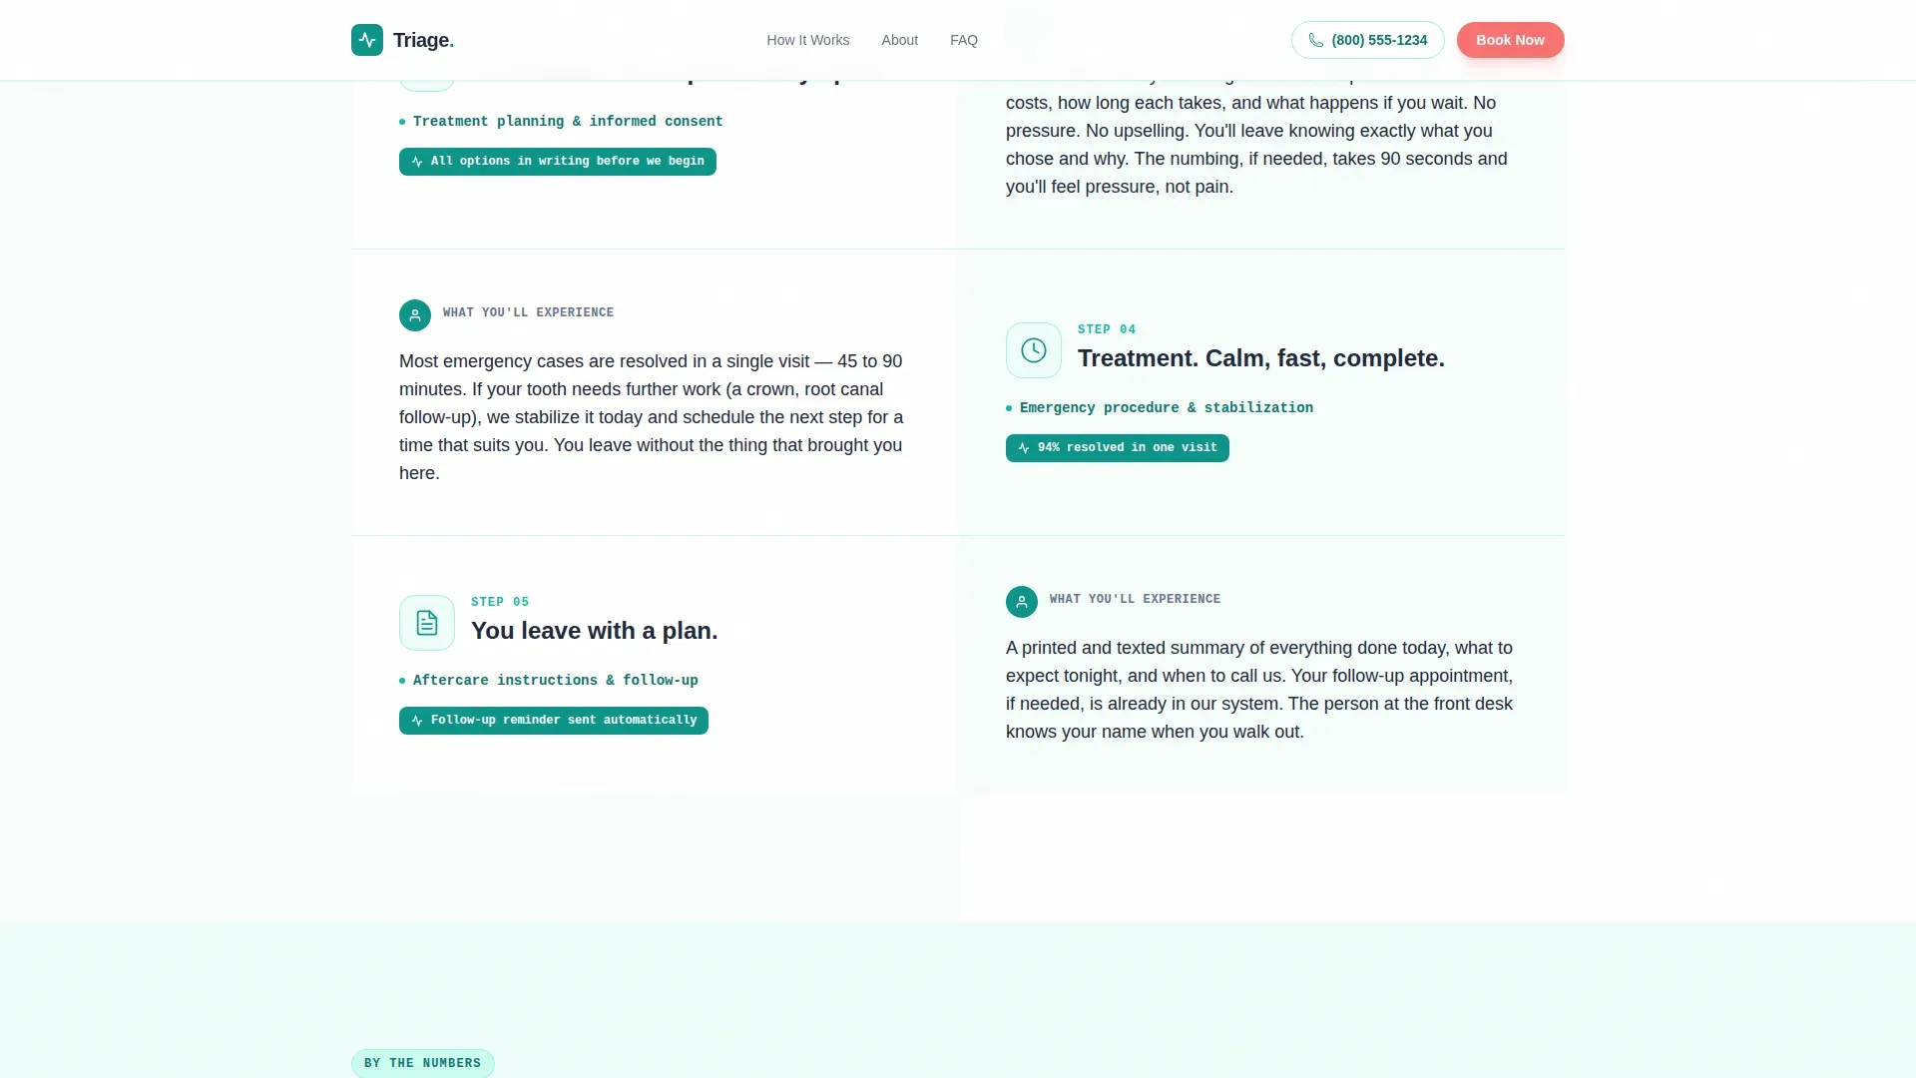Image resolution: width=1916 pixels, height=1078 pixels.
Task: Click 'Emergency procedure & stabilization' text
Action: (1167, 408)
